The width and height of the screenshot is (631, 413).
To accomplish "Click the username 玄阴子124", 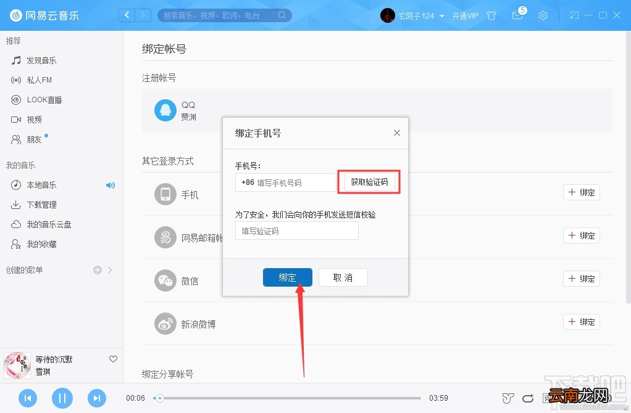I will pyautogui.click(x=416, y=15).
